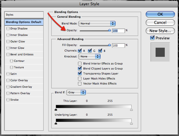
Task: Select Blending Options: Default in list
Action: (x=24, y=22)
